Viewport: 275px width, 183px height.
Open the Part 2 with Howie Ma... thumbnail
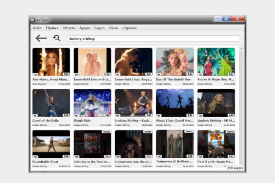tap(216, 144)
